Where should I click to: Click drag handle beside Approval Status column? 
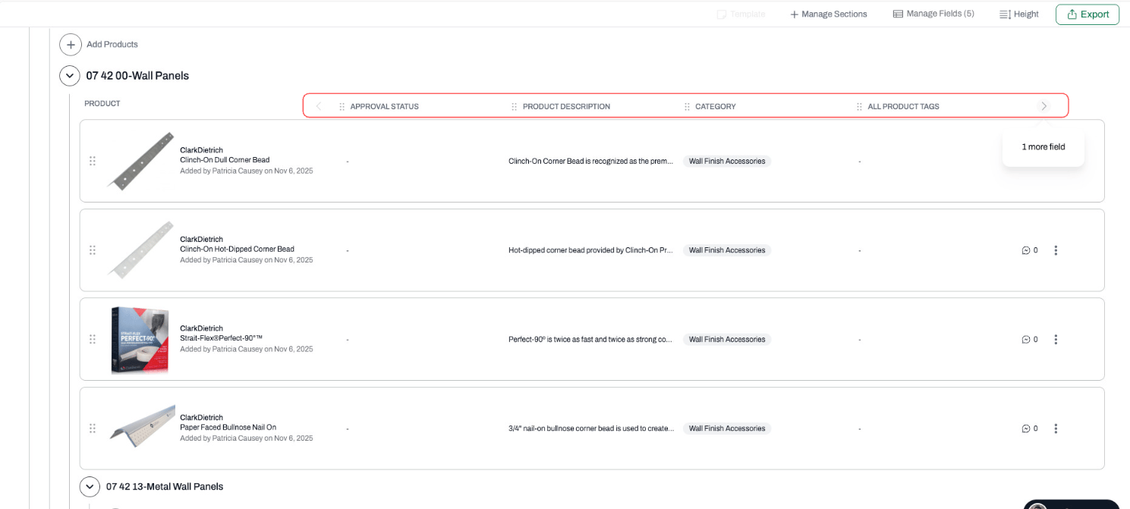pyautogui.click(x=342, y=107)
